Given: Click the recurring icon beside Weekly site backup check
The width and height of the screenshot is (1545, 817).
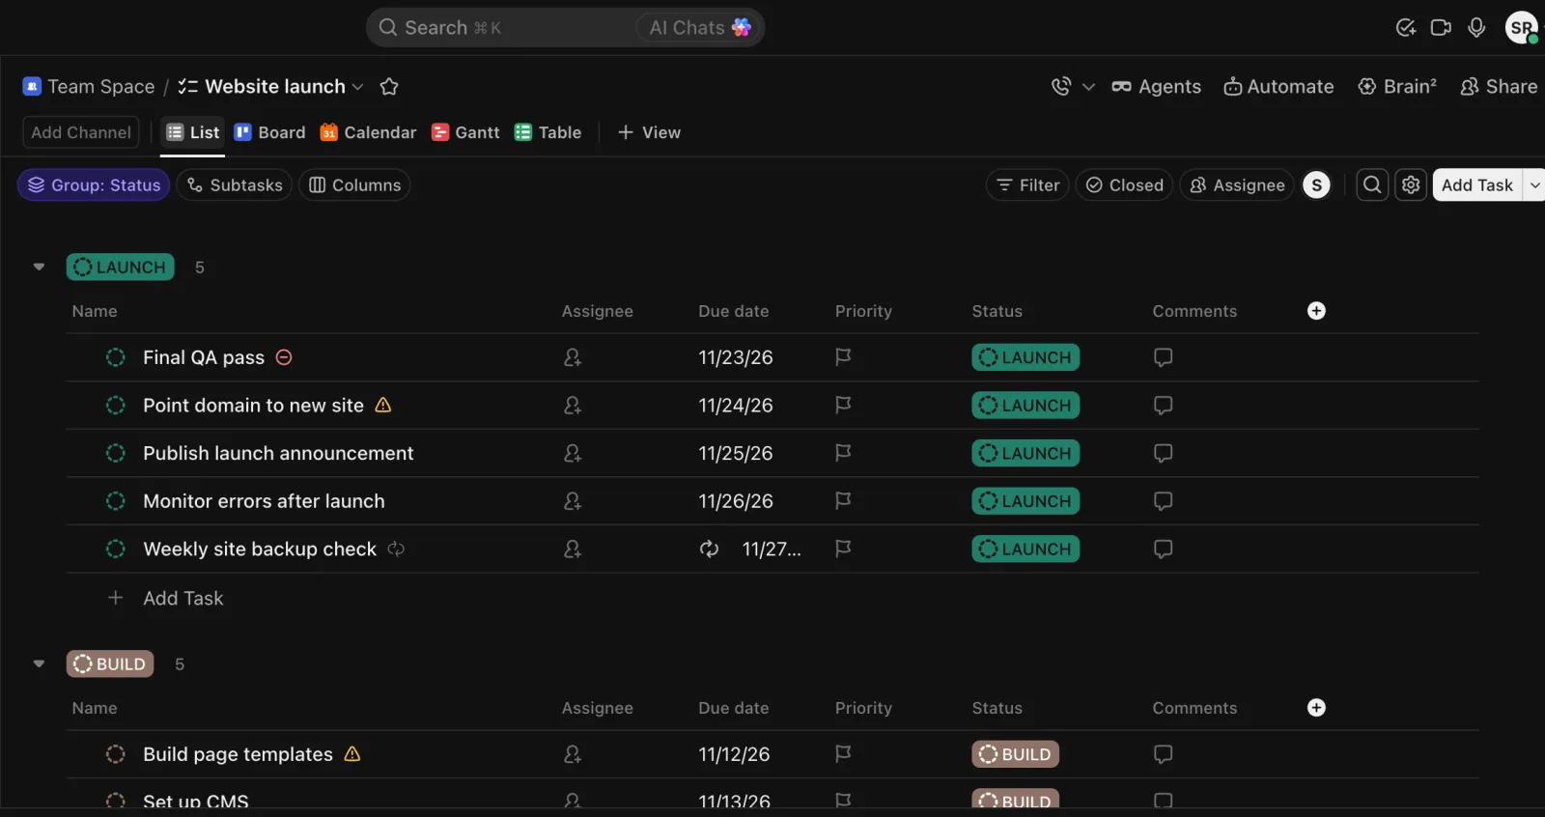Looking at the screenshot, I should pos(396,549).
